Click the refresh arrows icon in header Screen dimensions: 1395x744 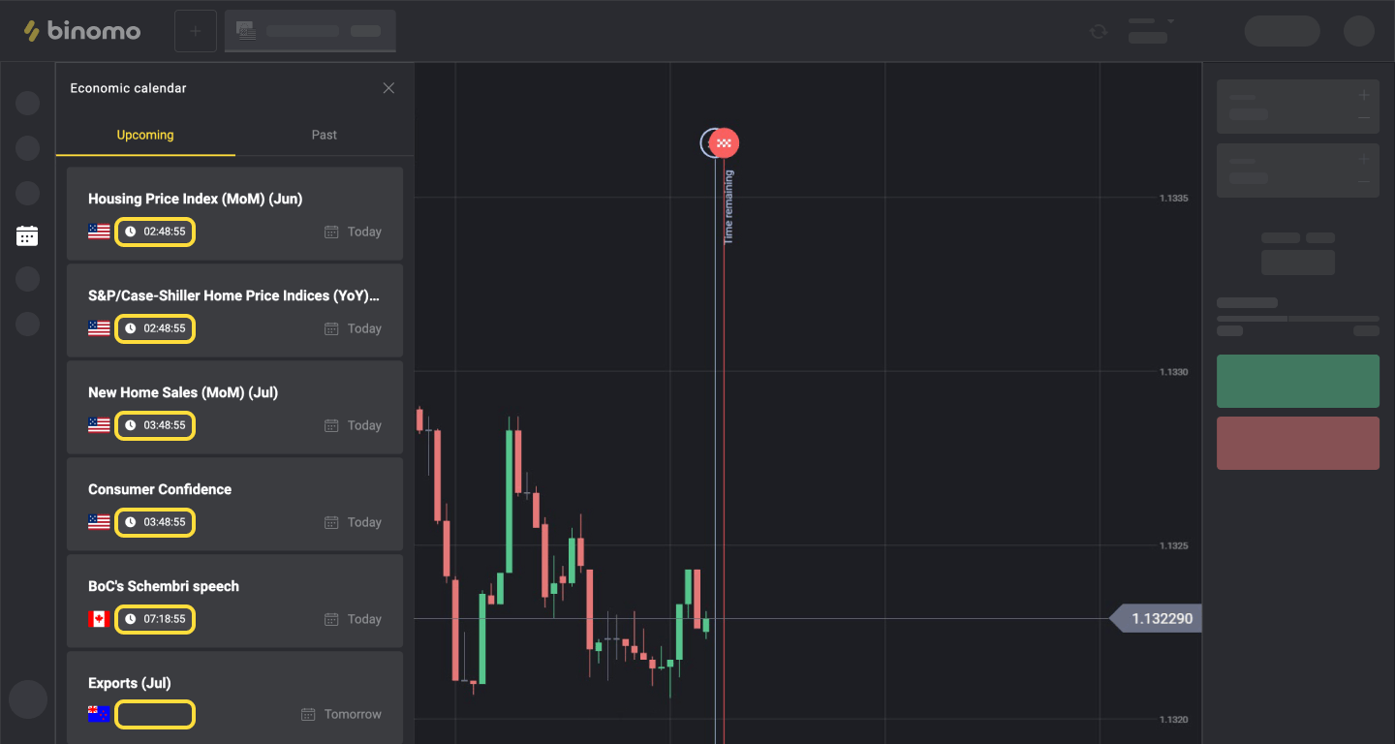1098,31
